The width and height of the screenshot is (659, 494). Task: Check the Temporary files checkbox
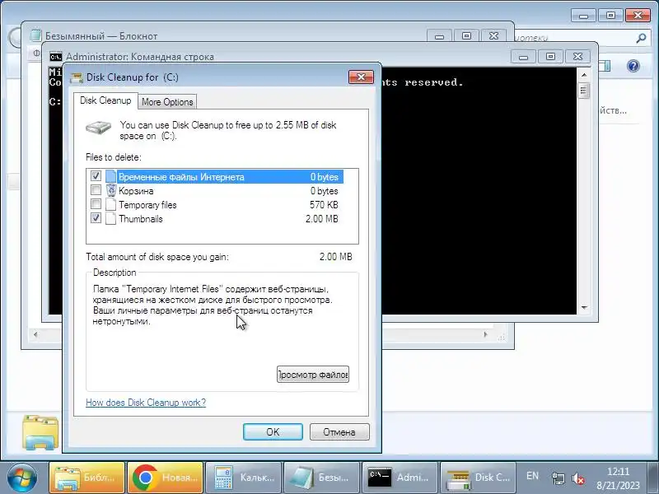click(x=96, y=204)
